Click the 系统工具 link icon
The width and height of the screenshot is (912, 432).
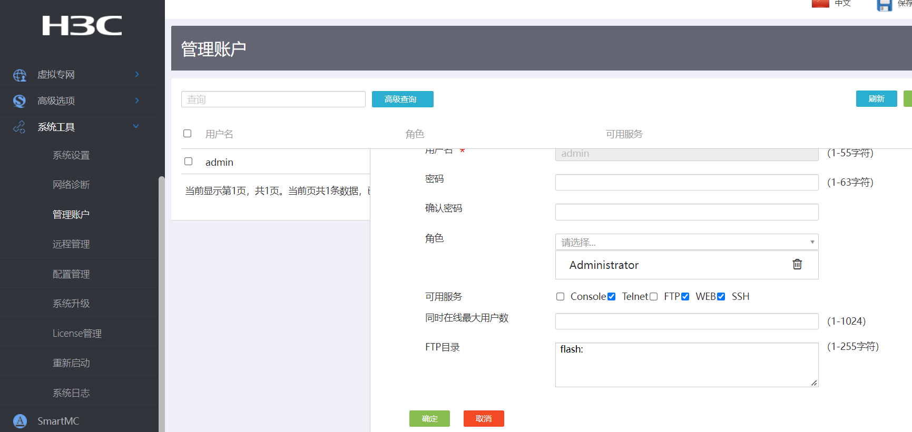point(19,127)
